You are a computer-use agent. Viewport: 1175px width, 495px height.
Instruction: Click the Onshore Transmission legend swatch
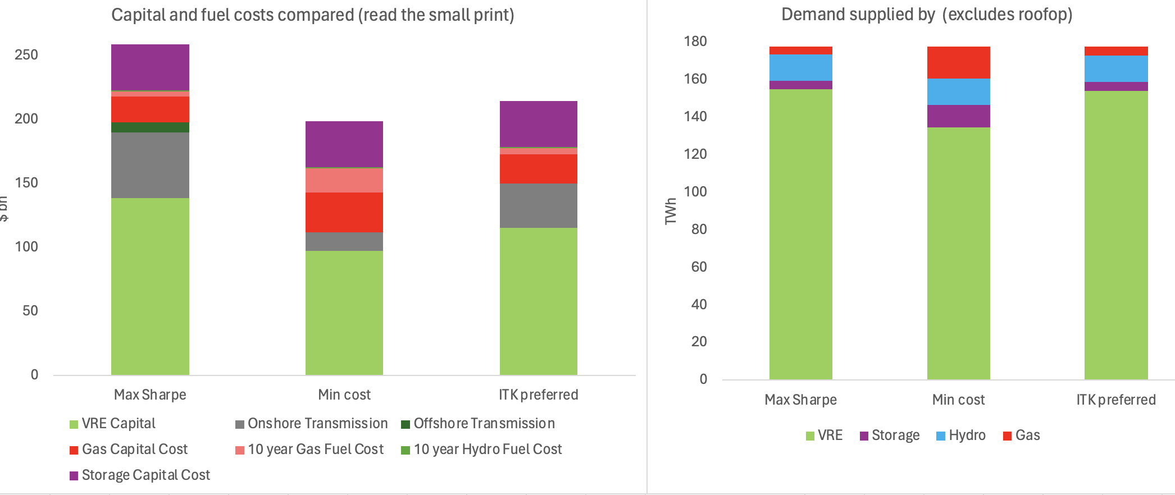[x=240, y=424]
